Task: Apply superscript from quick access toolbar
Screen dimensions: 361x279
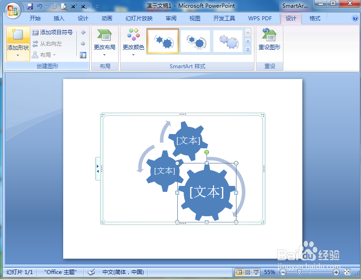Action: point(74,6)
